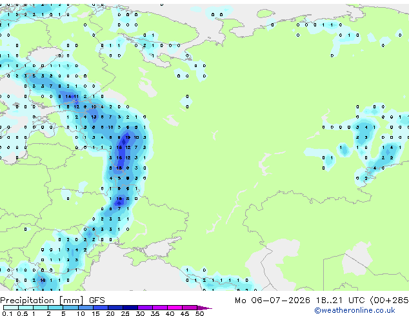Screen dimensions: 409x316
Task: Click the '20' legend scale label
Action: pyautogui.click(x=110, y=313)
